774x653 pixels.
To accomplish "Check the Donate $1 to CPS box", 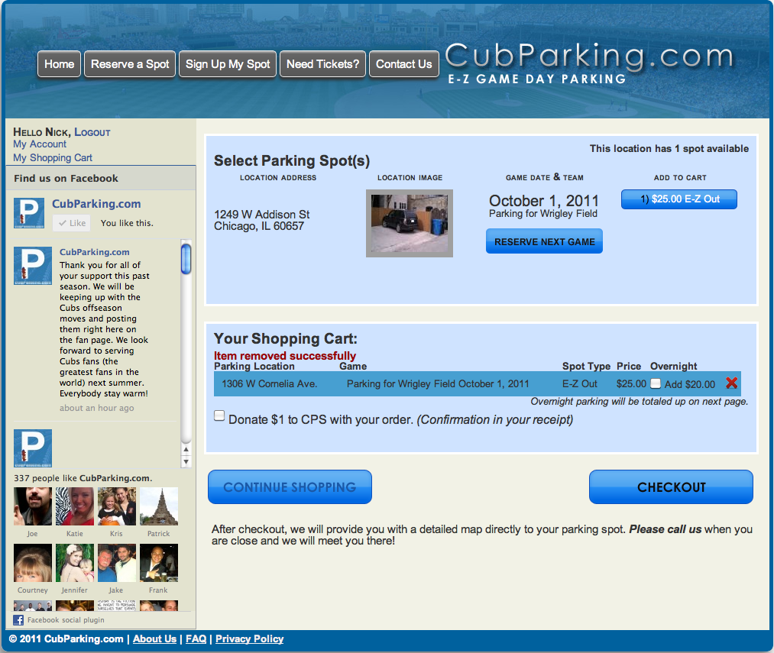I will [219, 415].
